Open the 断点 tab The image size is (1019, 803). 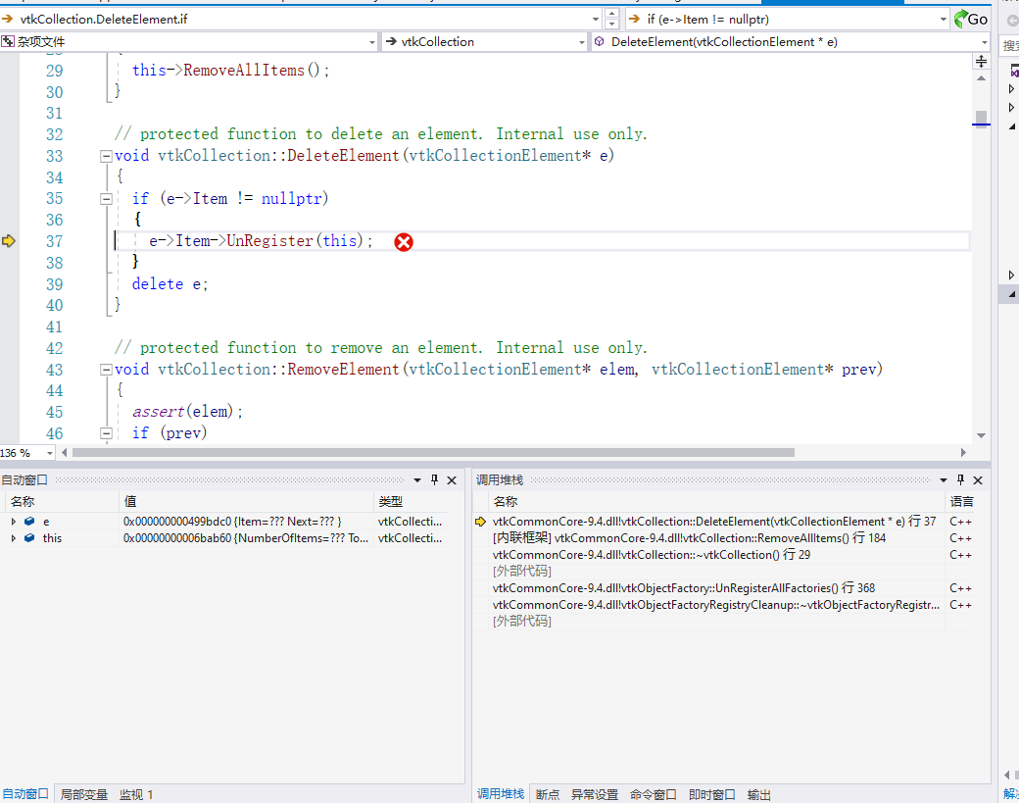548,794
